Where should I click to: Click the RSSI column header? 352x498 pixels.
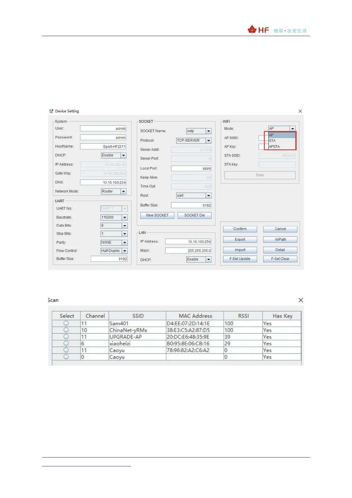(x=243, y=316)
